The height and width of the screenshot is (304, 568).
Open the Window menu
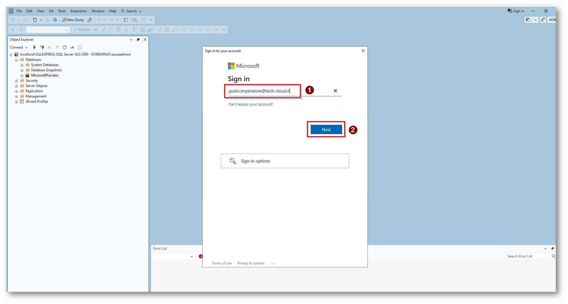(98, 11)
